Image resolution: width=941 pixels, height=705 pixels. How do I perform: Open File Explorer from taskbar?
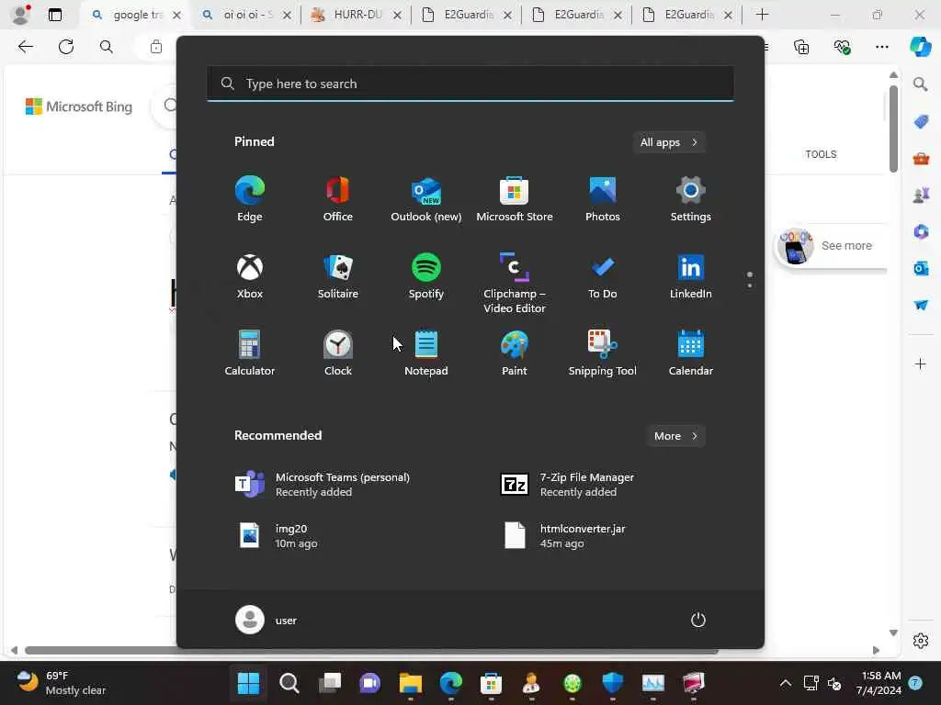(411, 683)
